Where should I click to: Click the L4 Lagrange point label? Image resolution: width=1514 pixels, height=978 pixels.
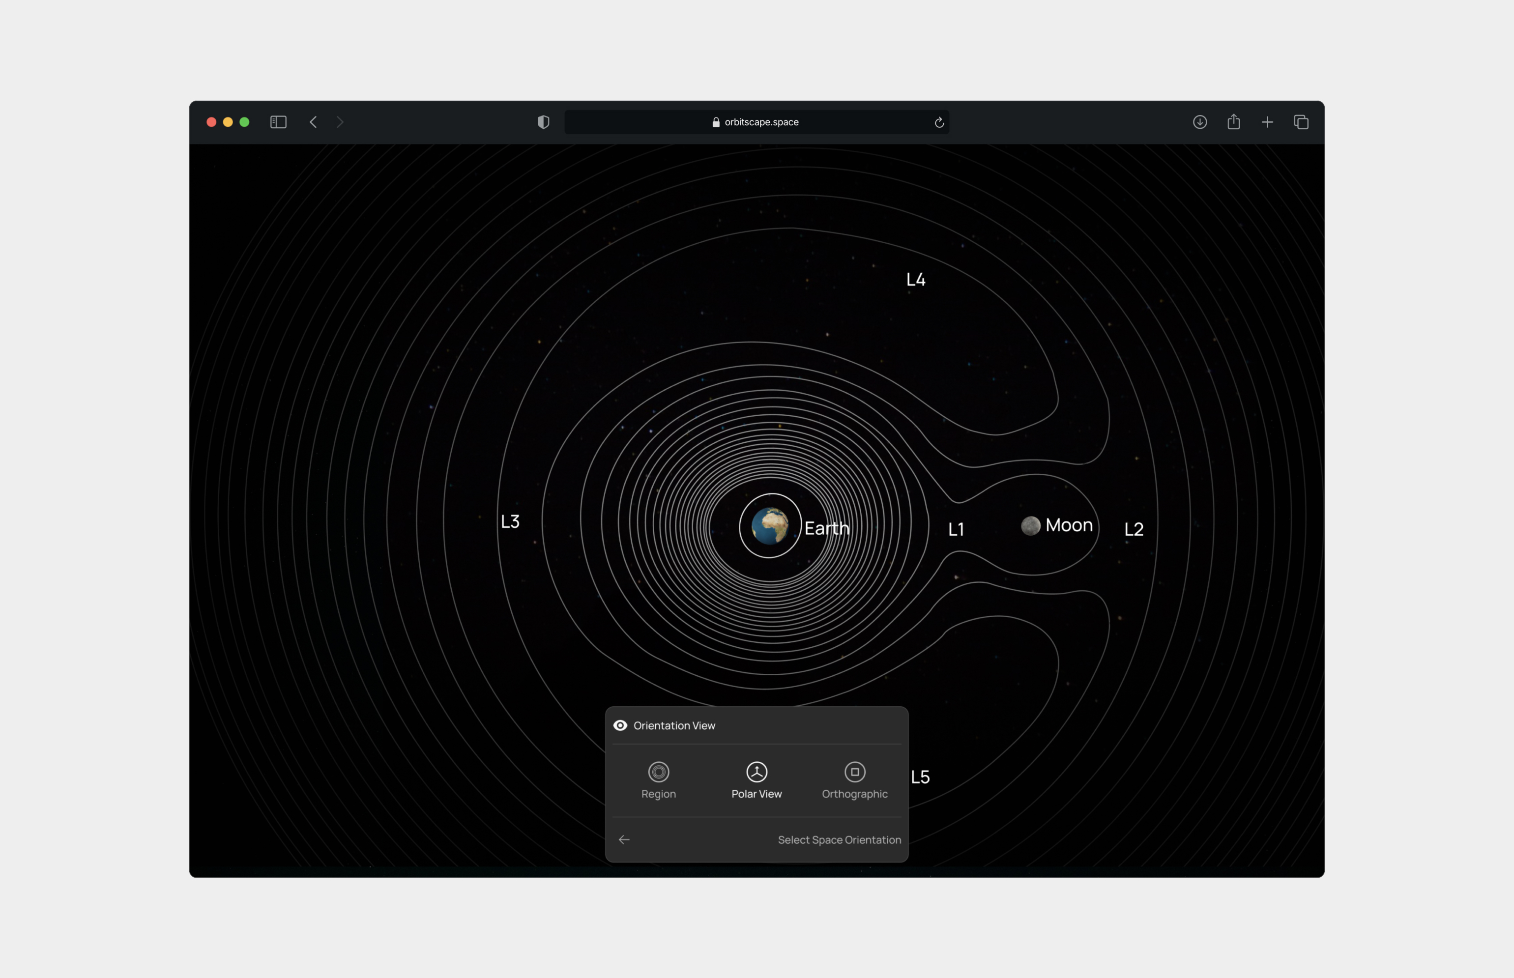916,280
